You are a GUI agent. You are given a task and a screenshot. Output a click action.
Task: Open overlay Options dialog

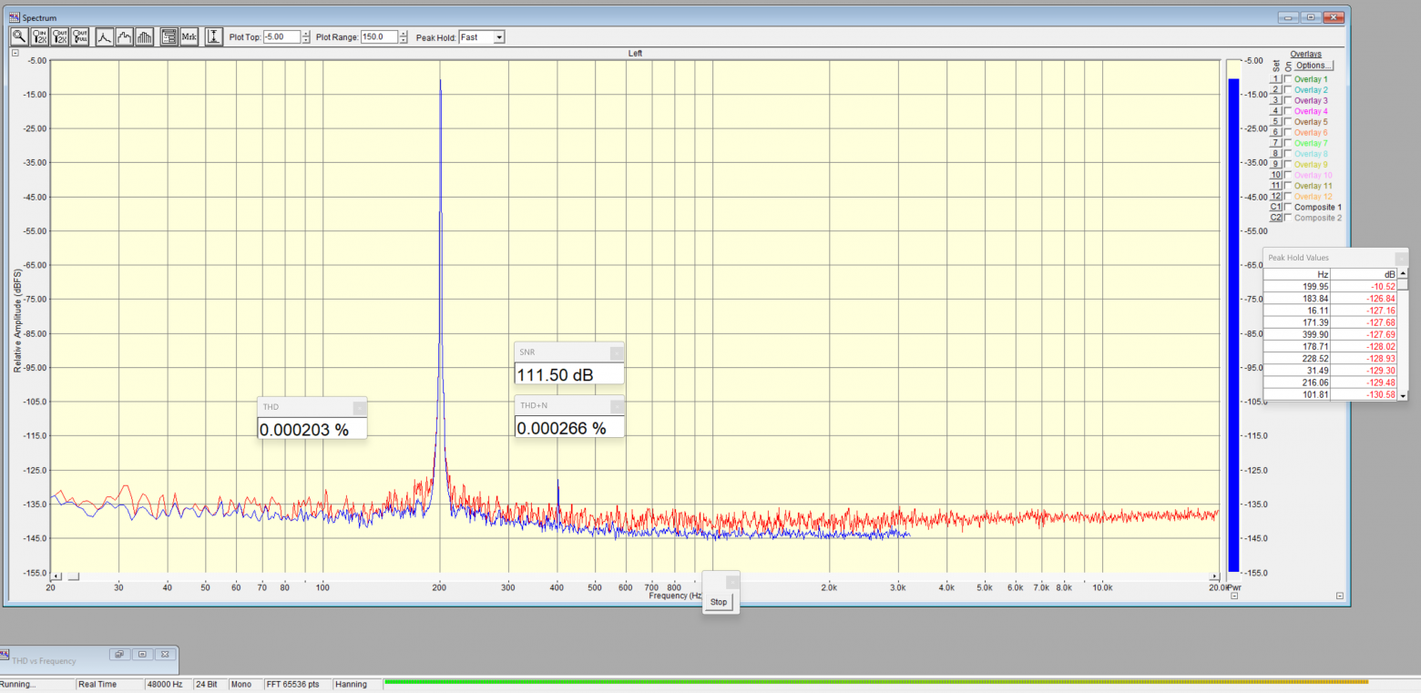[1313, 66]
